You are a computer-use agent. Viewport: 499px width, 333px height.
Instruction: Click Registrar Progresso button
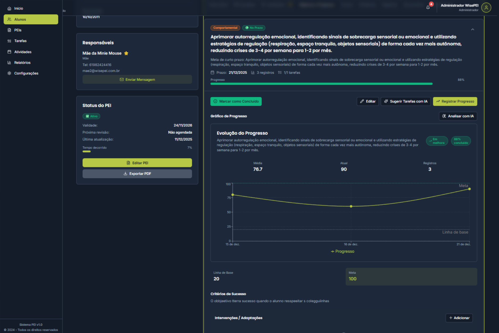[455, 101]
